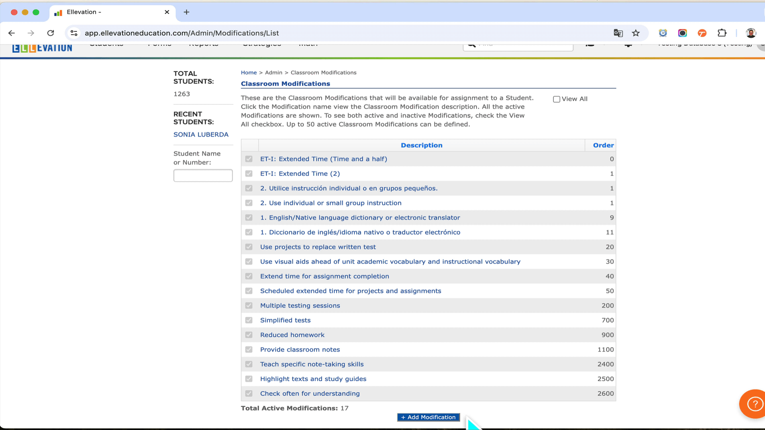The height and width of the screenshot is (430, 765).
Task: Sort the table by the Order header
Action: click(603, 145)
